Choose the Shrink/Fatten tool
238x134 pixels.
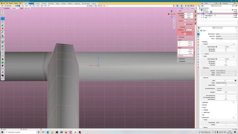[x=3, y=72]
